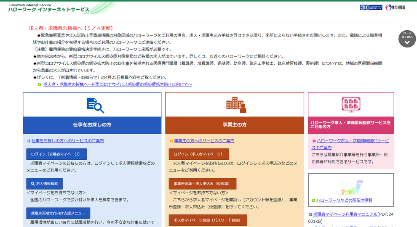
Task: Click 求人者マイページ開設（パスワード登録）button
Action: (208, 220)
